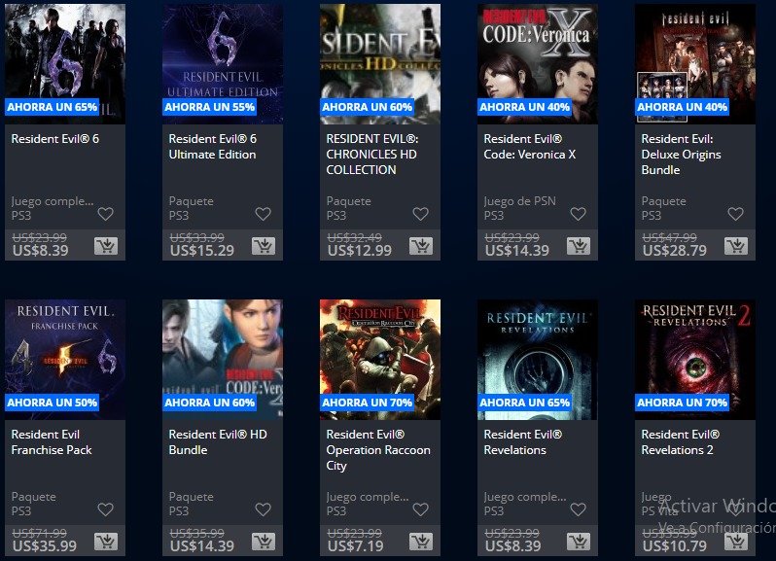Add Resident Evil 6 to cart
The height and width of the screenshot is (561, 776).
(x=106, y=246)
